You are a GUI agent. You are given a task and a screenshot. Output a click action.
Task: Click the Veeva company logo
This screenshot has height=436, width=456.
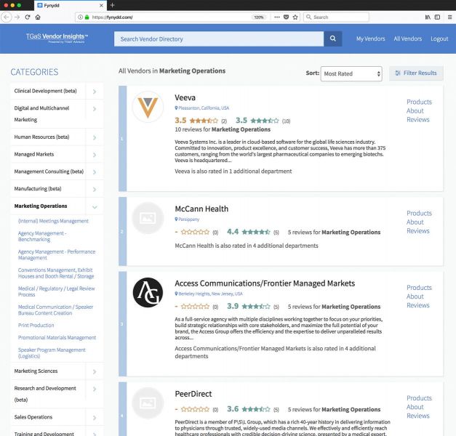(x=148, y=107)
